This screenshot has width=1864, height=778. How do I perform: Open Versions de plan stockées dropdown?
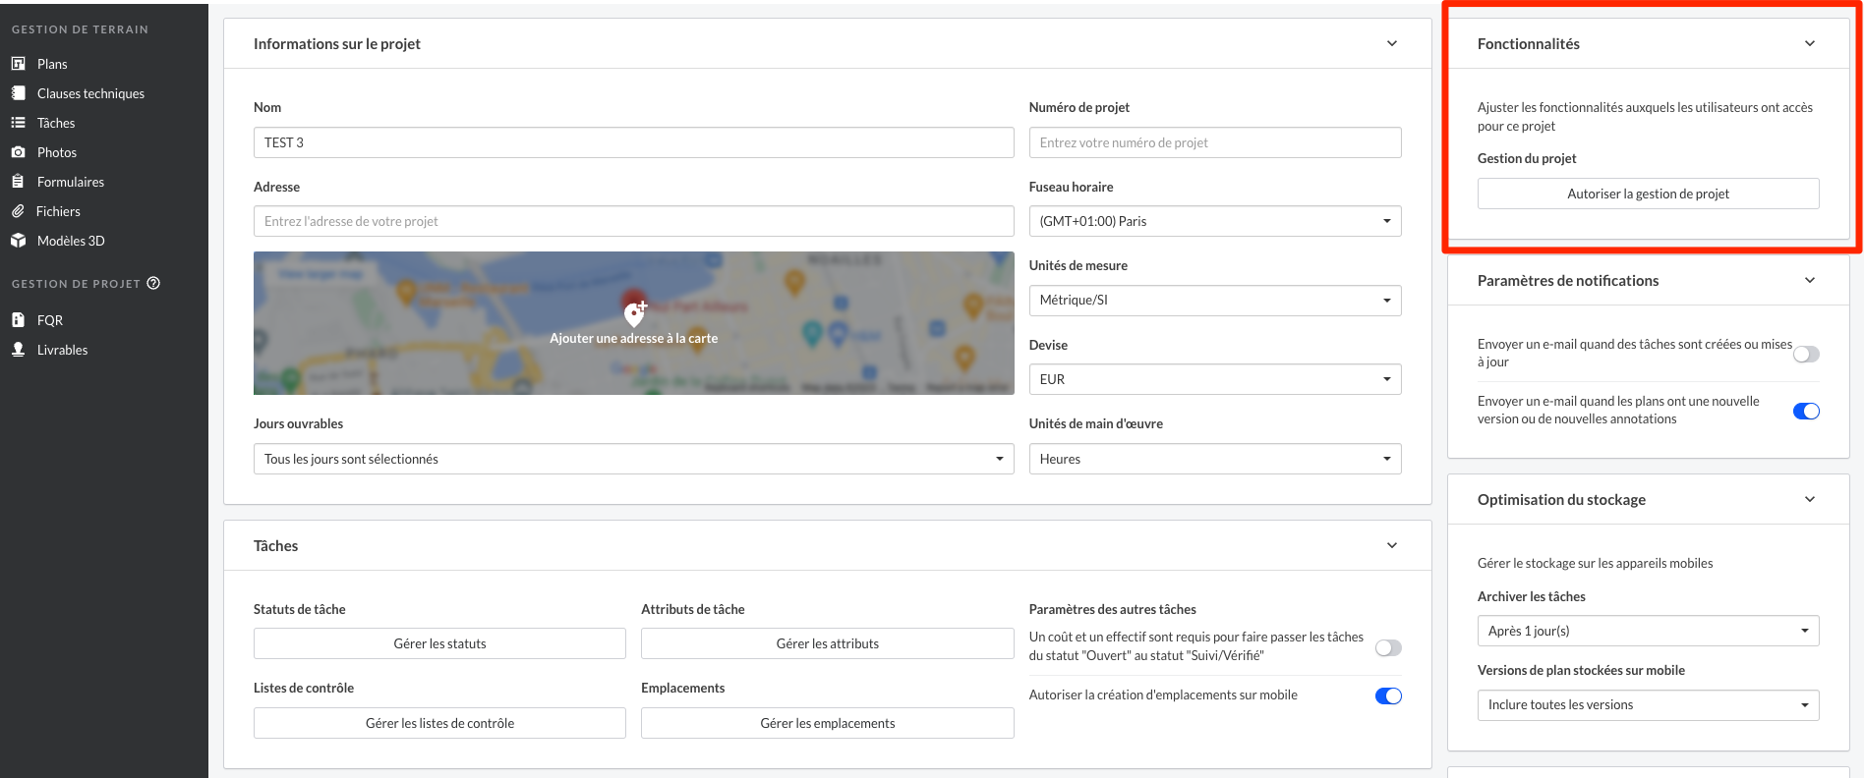[x=1648, y=705]
